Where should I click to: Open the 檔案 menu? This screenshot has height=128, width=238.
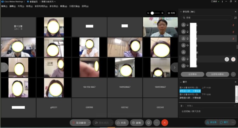click(x=4, y=6)
